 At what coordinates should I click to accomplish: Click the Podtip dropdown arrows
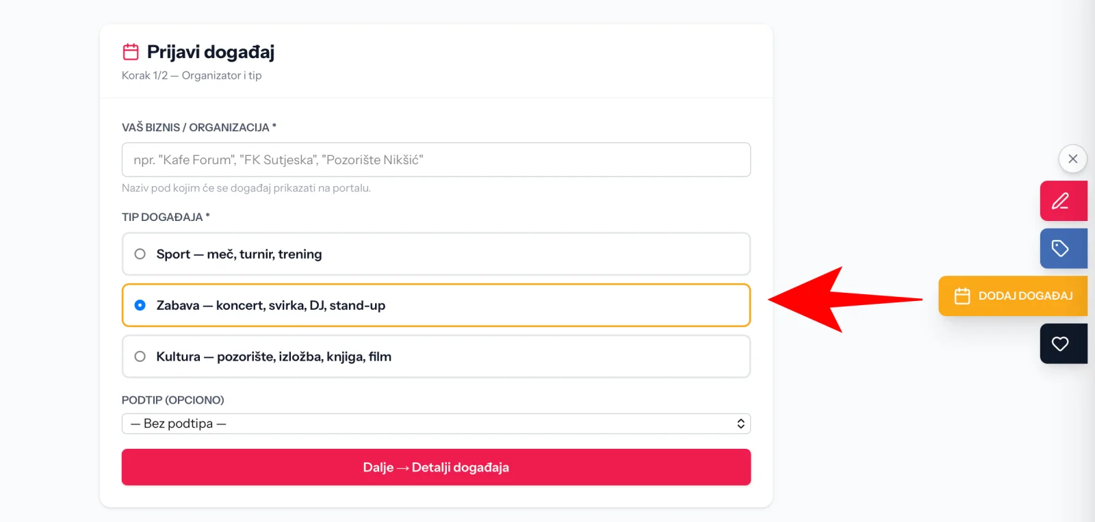(x=740, y=423)
